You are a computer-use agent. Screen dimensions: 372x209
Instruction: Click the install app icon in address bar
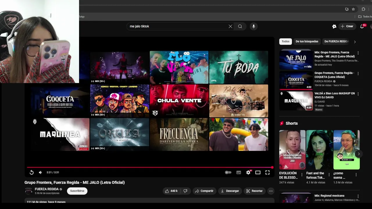pyautogui.click(x=347, y=9)
